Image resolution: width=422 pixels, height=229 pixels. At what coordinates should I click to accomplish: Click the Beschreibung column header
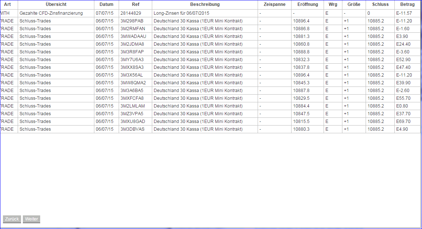point(205,4)
